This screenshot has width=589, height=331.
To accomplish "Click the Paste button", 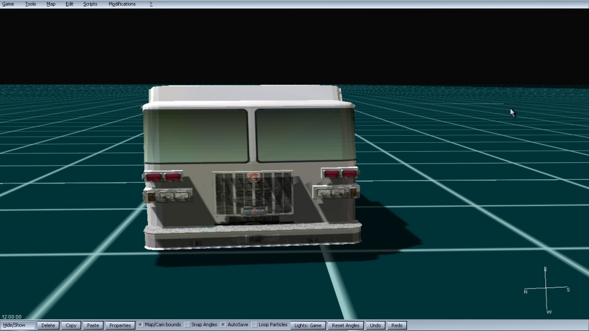I will (x=92, y=325).
